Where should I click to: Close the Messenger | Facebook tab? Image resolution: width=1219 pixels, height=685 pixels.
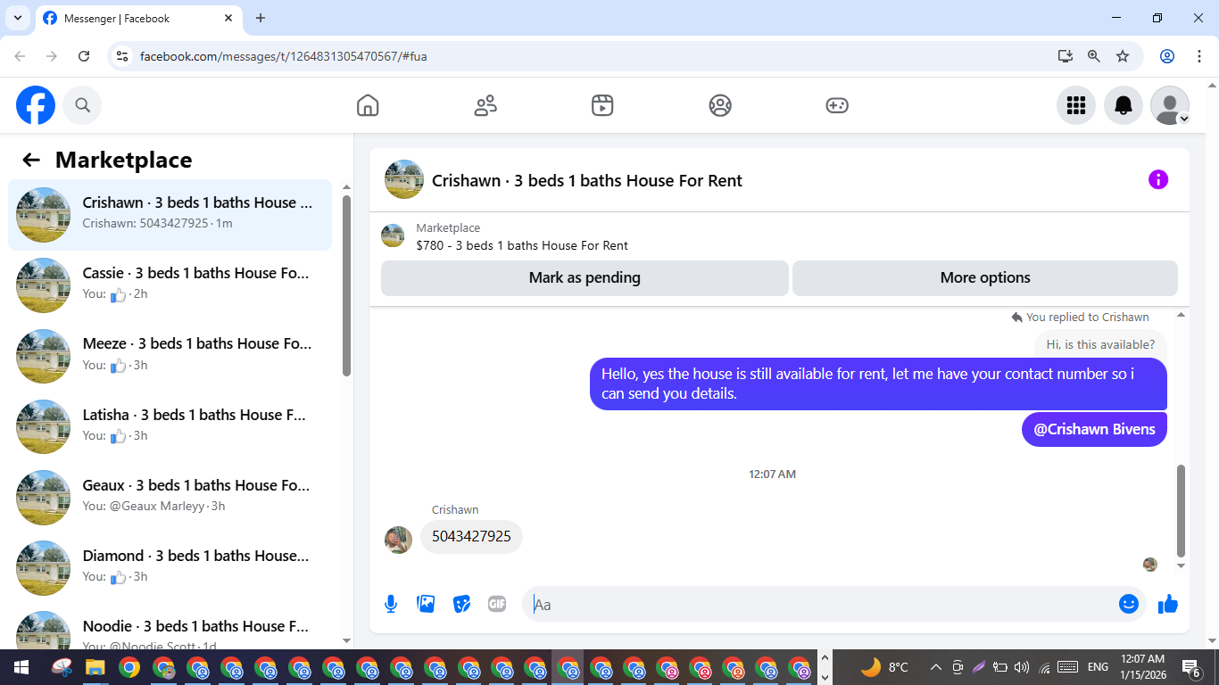point(229,18)
